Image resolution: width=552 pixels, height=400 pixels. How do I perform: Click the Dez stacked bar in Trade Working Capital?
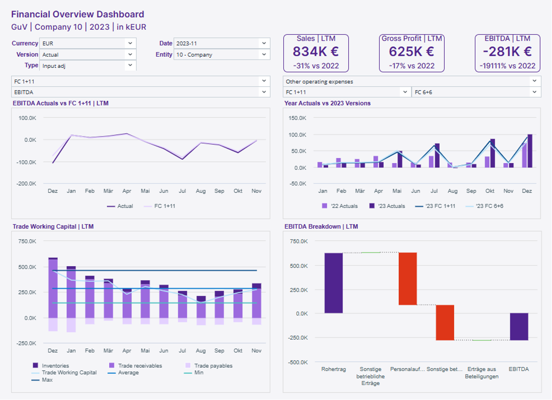click(x=53, y=289)
